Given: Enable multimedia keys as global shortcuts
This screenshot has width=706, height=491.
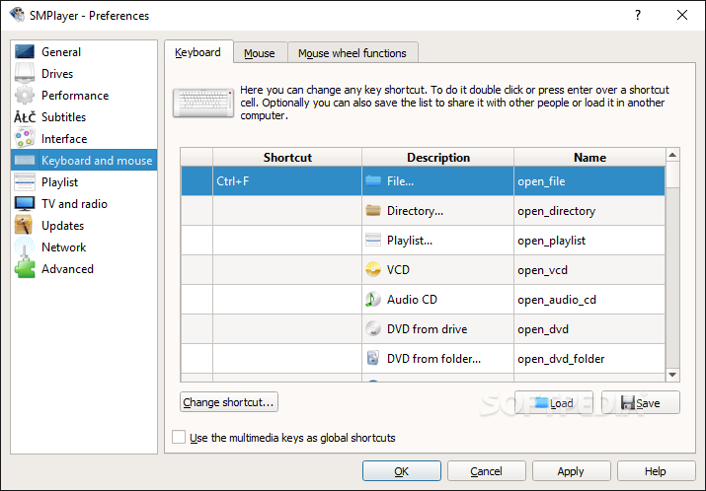Looking at the screenshot, I should pos(179,437).
